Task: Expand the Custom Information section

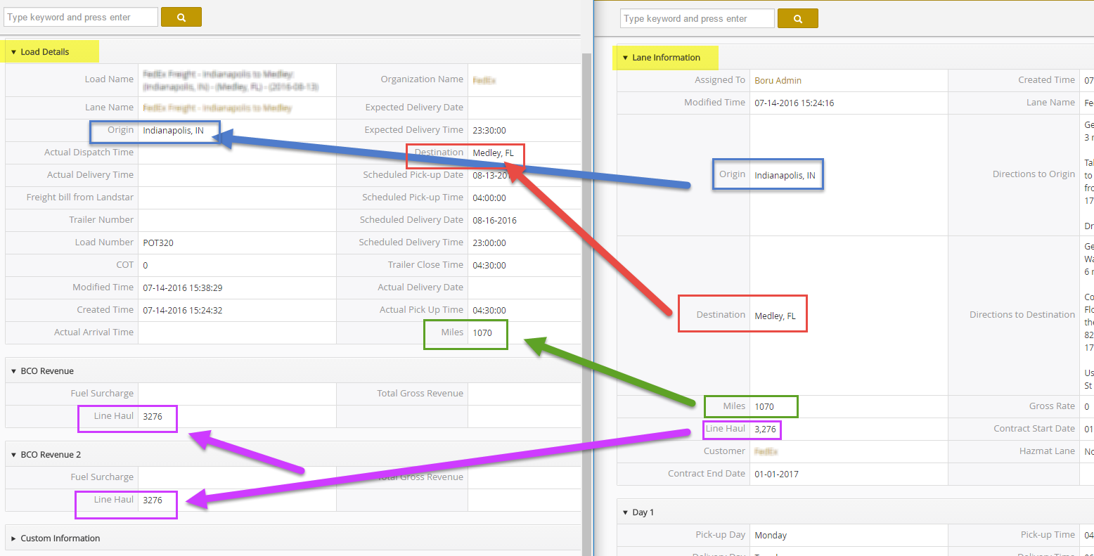Action: tap(13, 538)
